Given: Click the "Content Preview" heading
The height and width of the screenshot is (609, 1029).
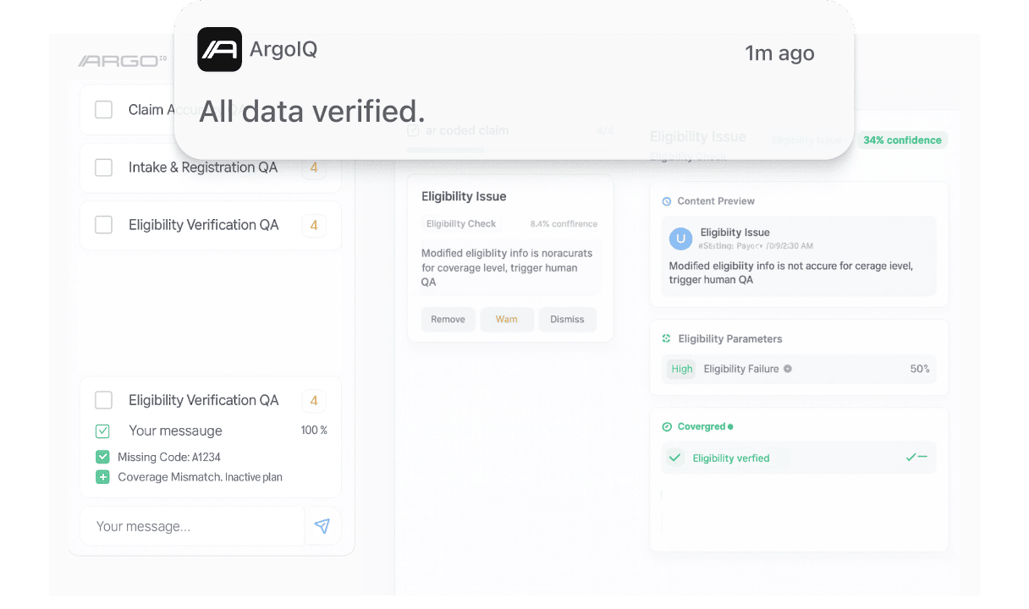Looking at the screenshot, I should [x=716, y=201].
